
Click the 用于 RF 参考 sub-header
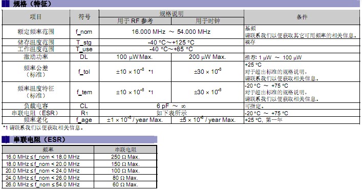pyautogui.click(x=135, y=21)
